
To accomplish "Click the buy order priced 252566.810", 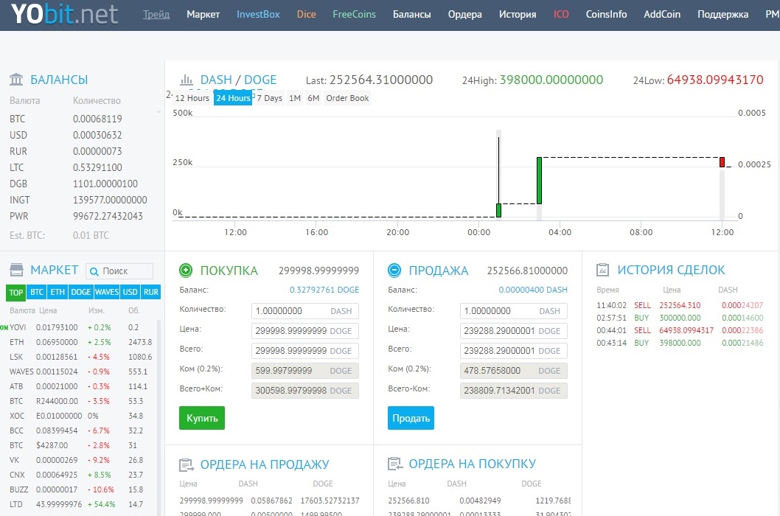I will click(479, 501).
